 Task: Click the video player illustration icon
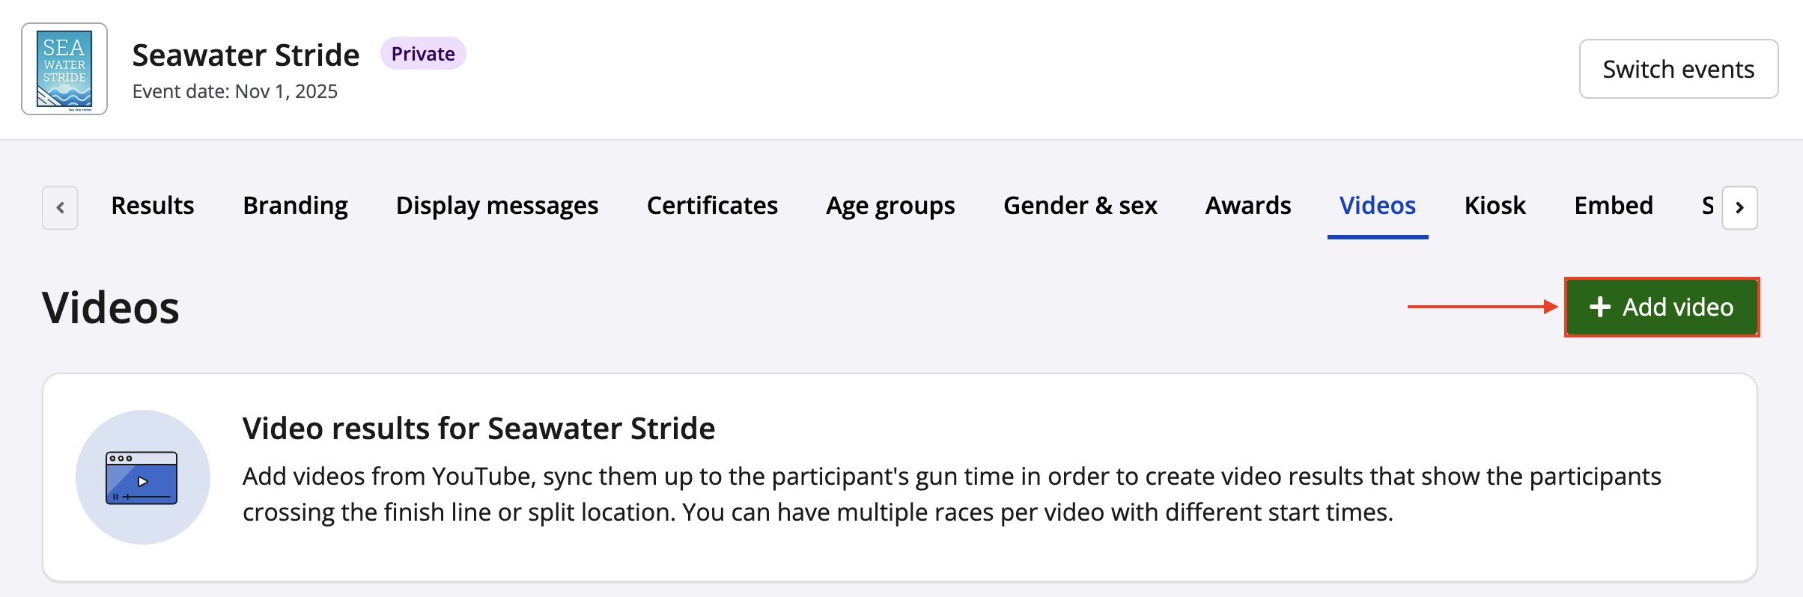(142, 477)
